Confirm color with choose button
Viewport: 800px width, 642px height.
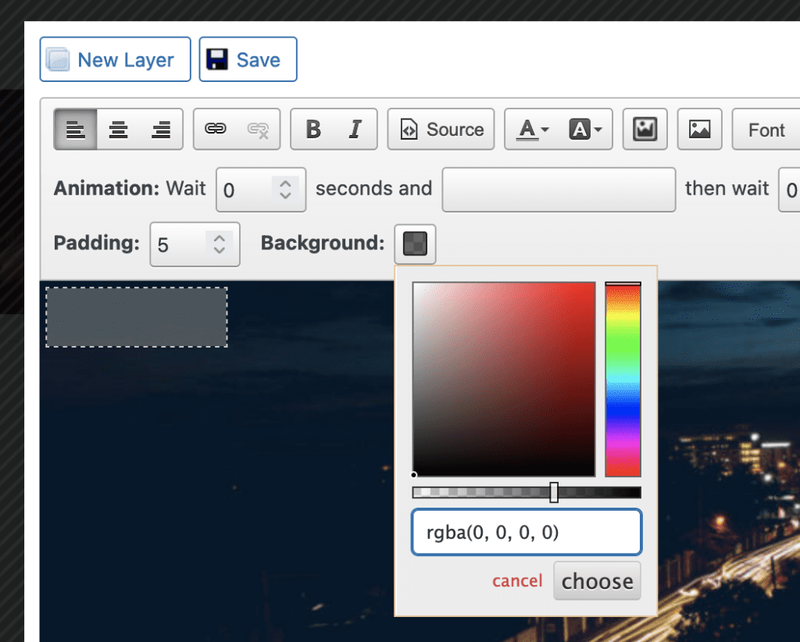click(597, 581)
